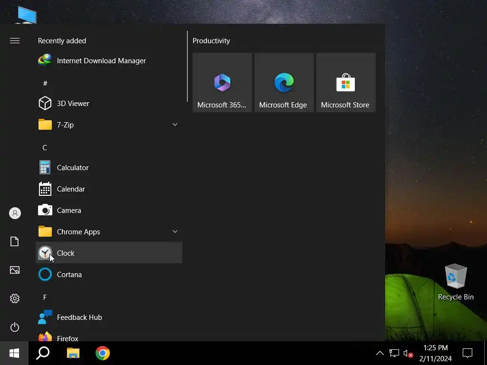Open Cortana from the app list

point(109,275)
